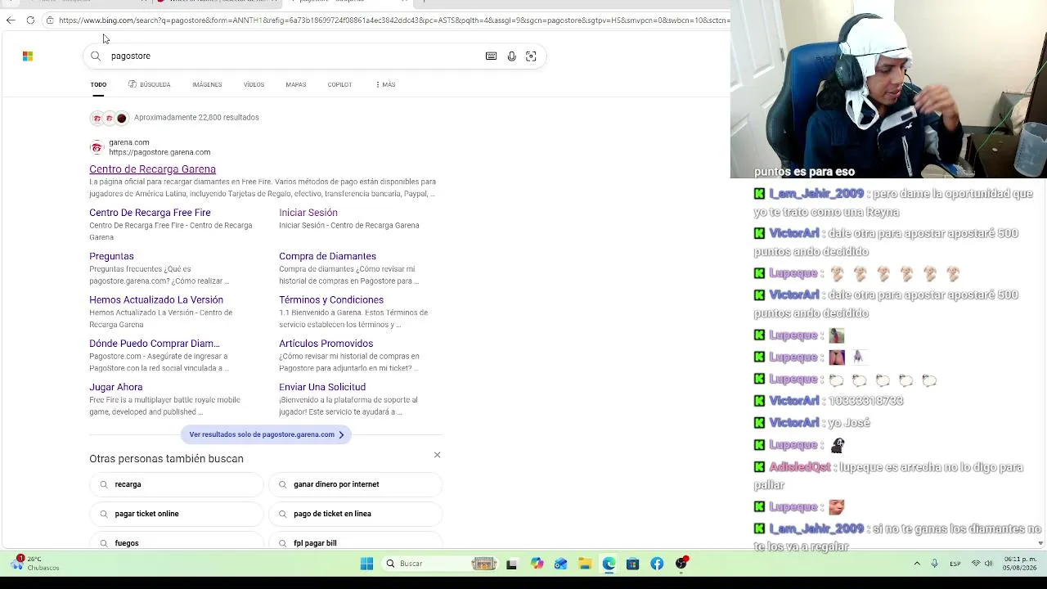The image size is (1047, 589).
Task: Switch to the MAPAS tab
Action: (296, 84)
